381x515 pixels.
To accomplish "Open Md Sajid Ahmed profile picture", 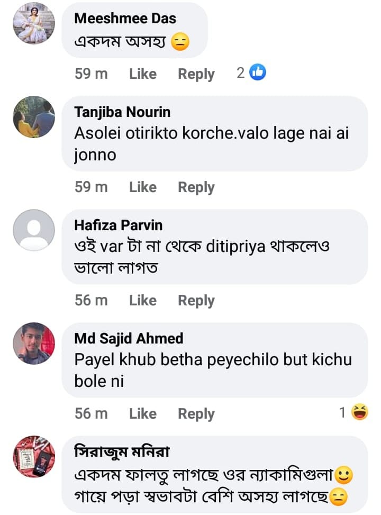I will pos(34,344).
